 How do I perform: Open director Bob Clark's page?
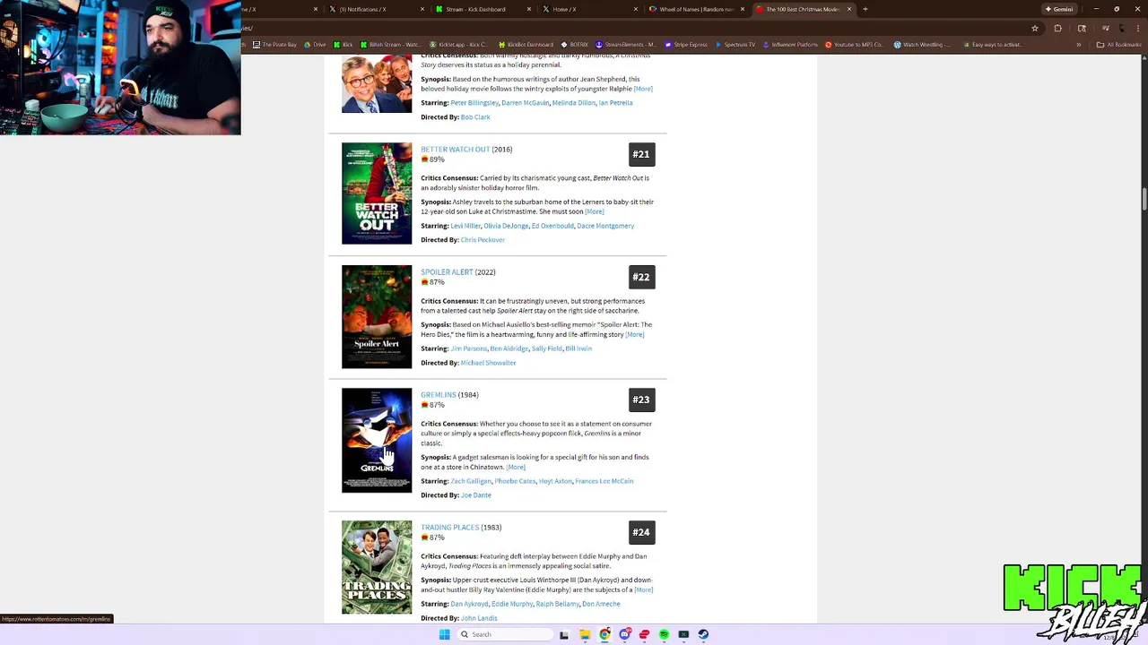click(475, 117)
